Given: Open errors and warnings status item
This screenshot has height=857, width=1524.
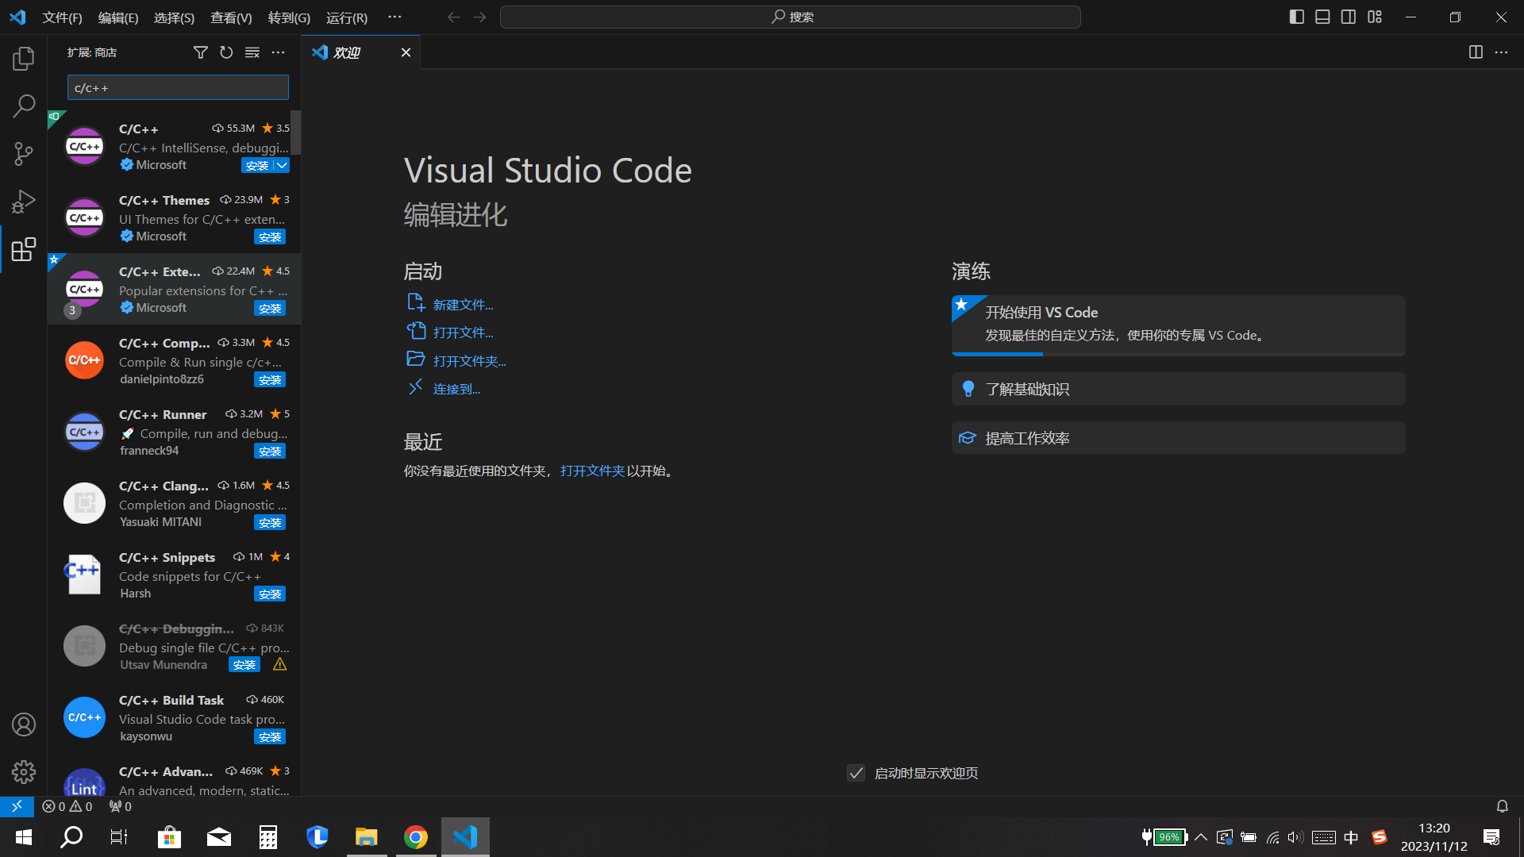Looking at the screenshot, I should tap(67, 806).
